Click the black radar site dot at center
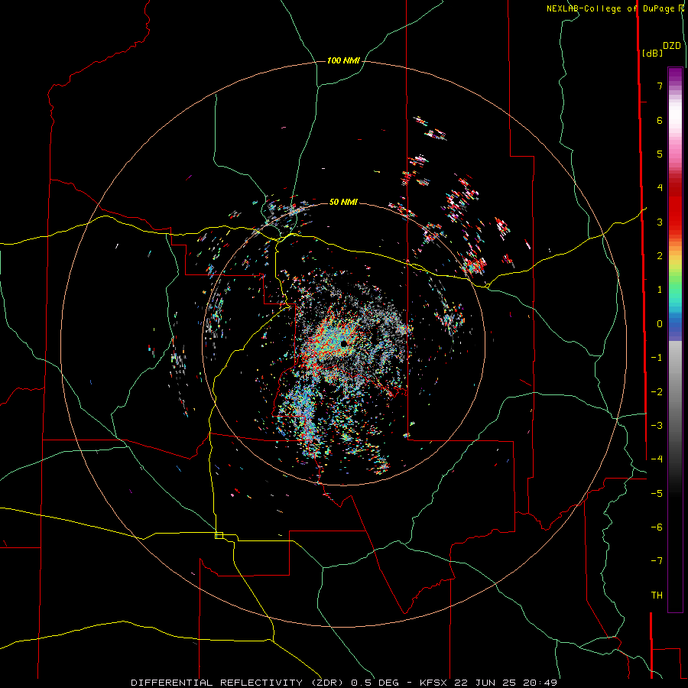The image size is (688, 688). 343,343
